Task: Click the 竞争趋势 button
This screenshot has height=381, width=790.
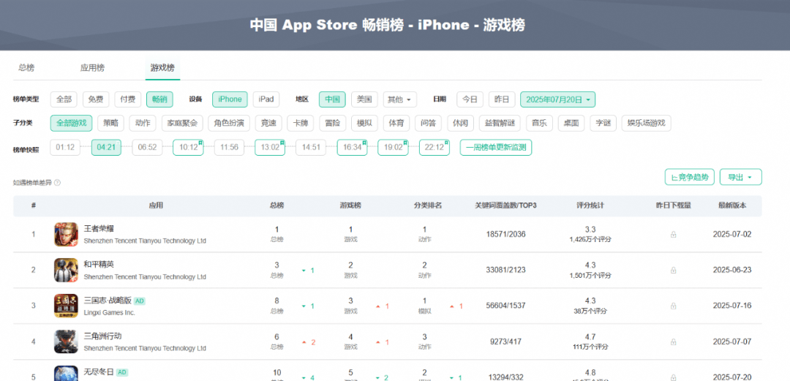Action: (690, 177)
